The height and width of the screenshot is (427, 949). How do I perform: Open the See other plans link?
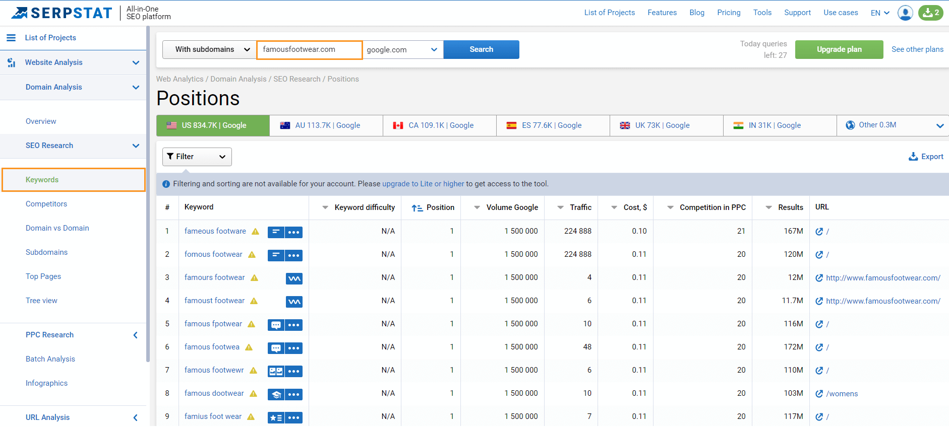point(917,49)
